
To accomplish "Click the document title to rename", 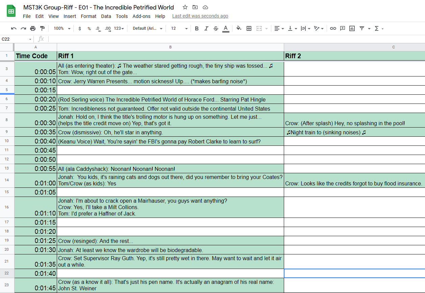I will pos(99,7).
